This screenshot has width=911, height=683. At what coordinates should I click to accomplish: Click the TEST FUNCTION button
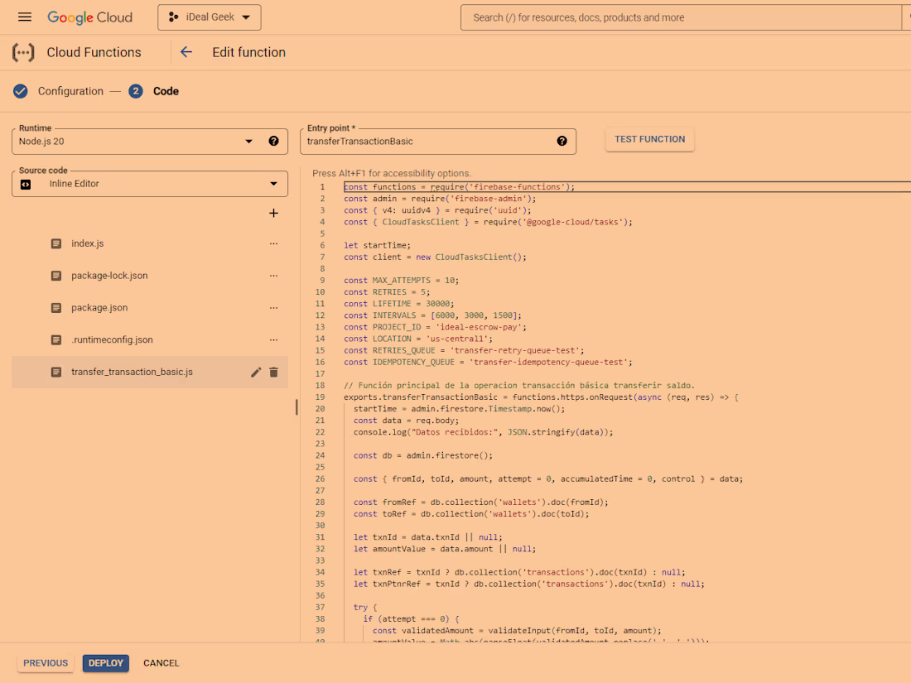(649, 140)
